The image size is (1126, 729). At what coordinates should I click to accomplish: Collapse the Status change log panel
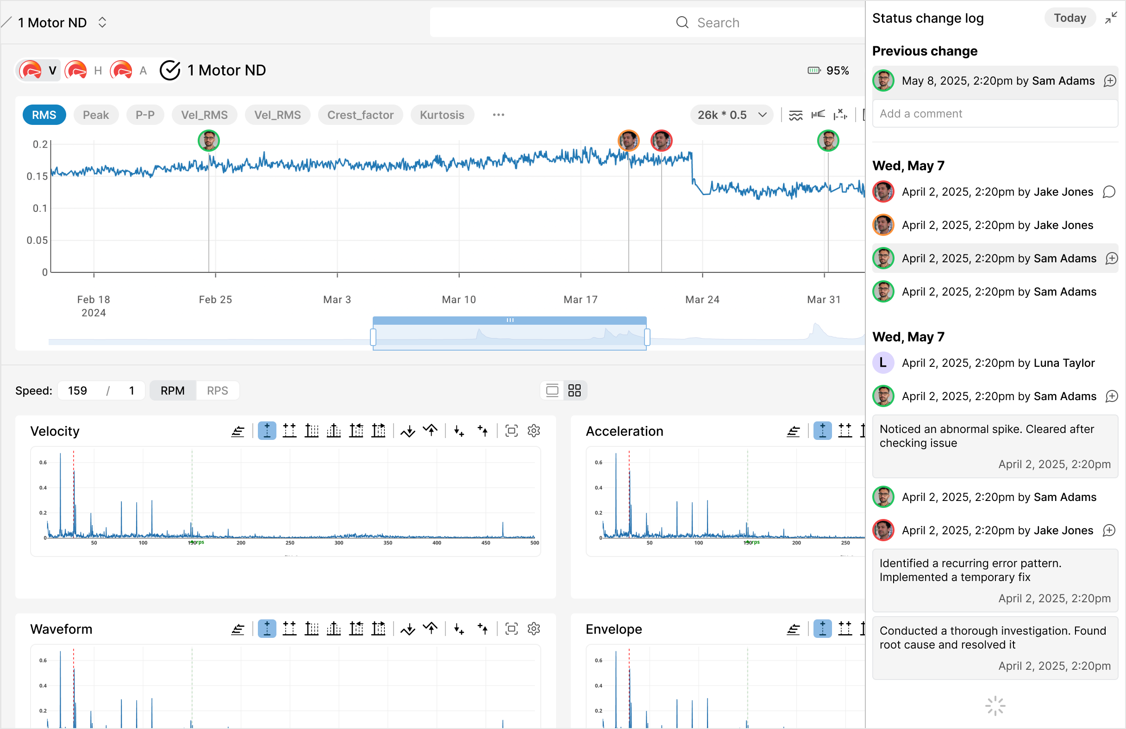[1111, 18]
